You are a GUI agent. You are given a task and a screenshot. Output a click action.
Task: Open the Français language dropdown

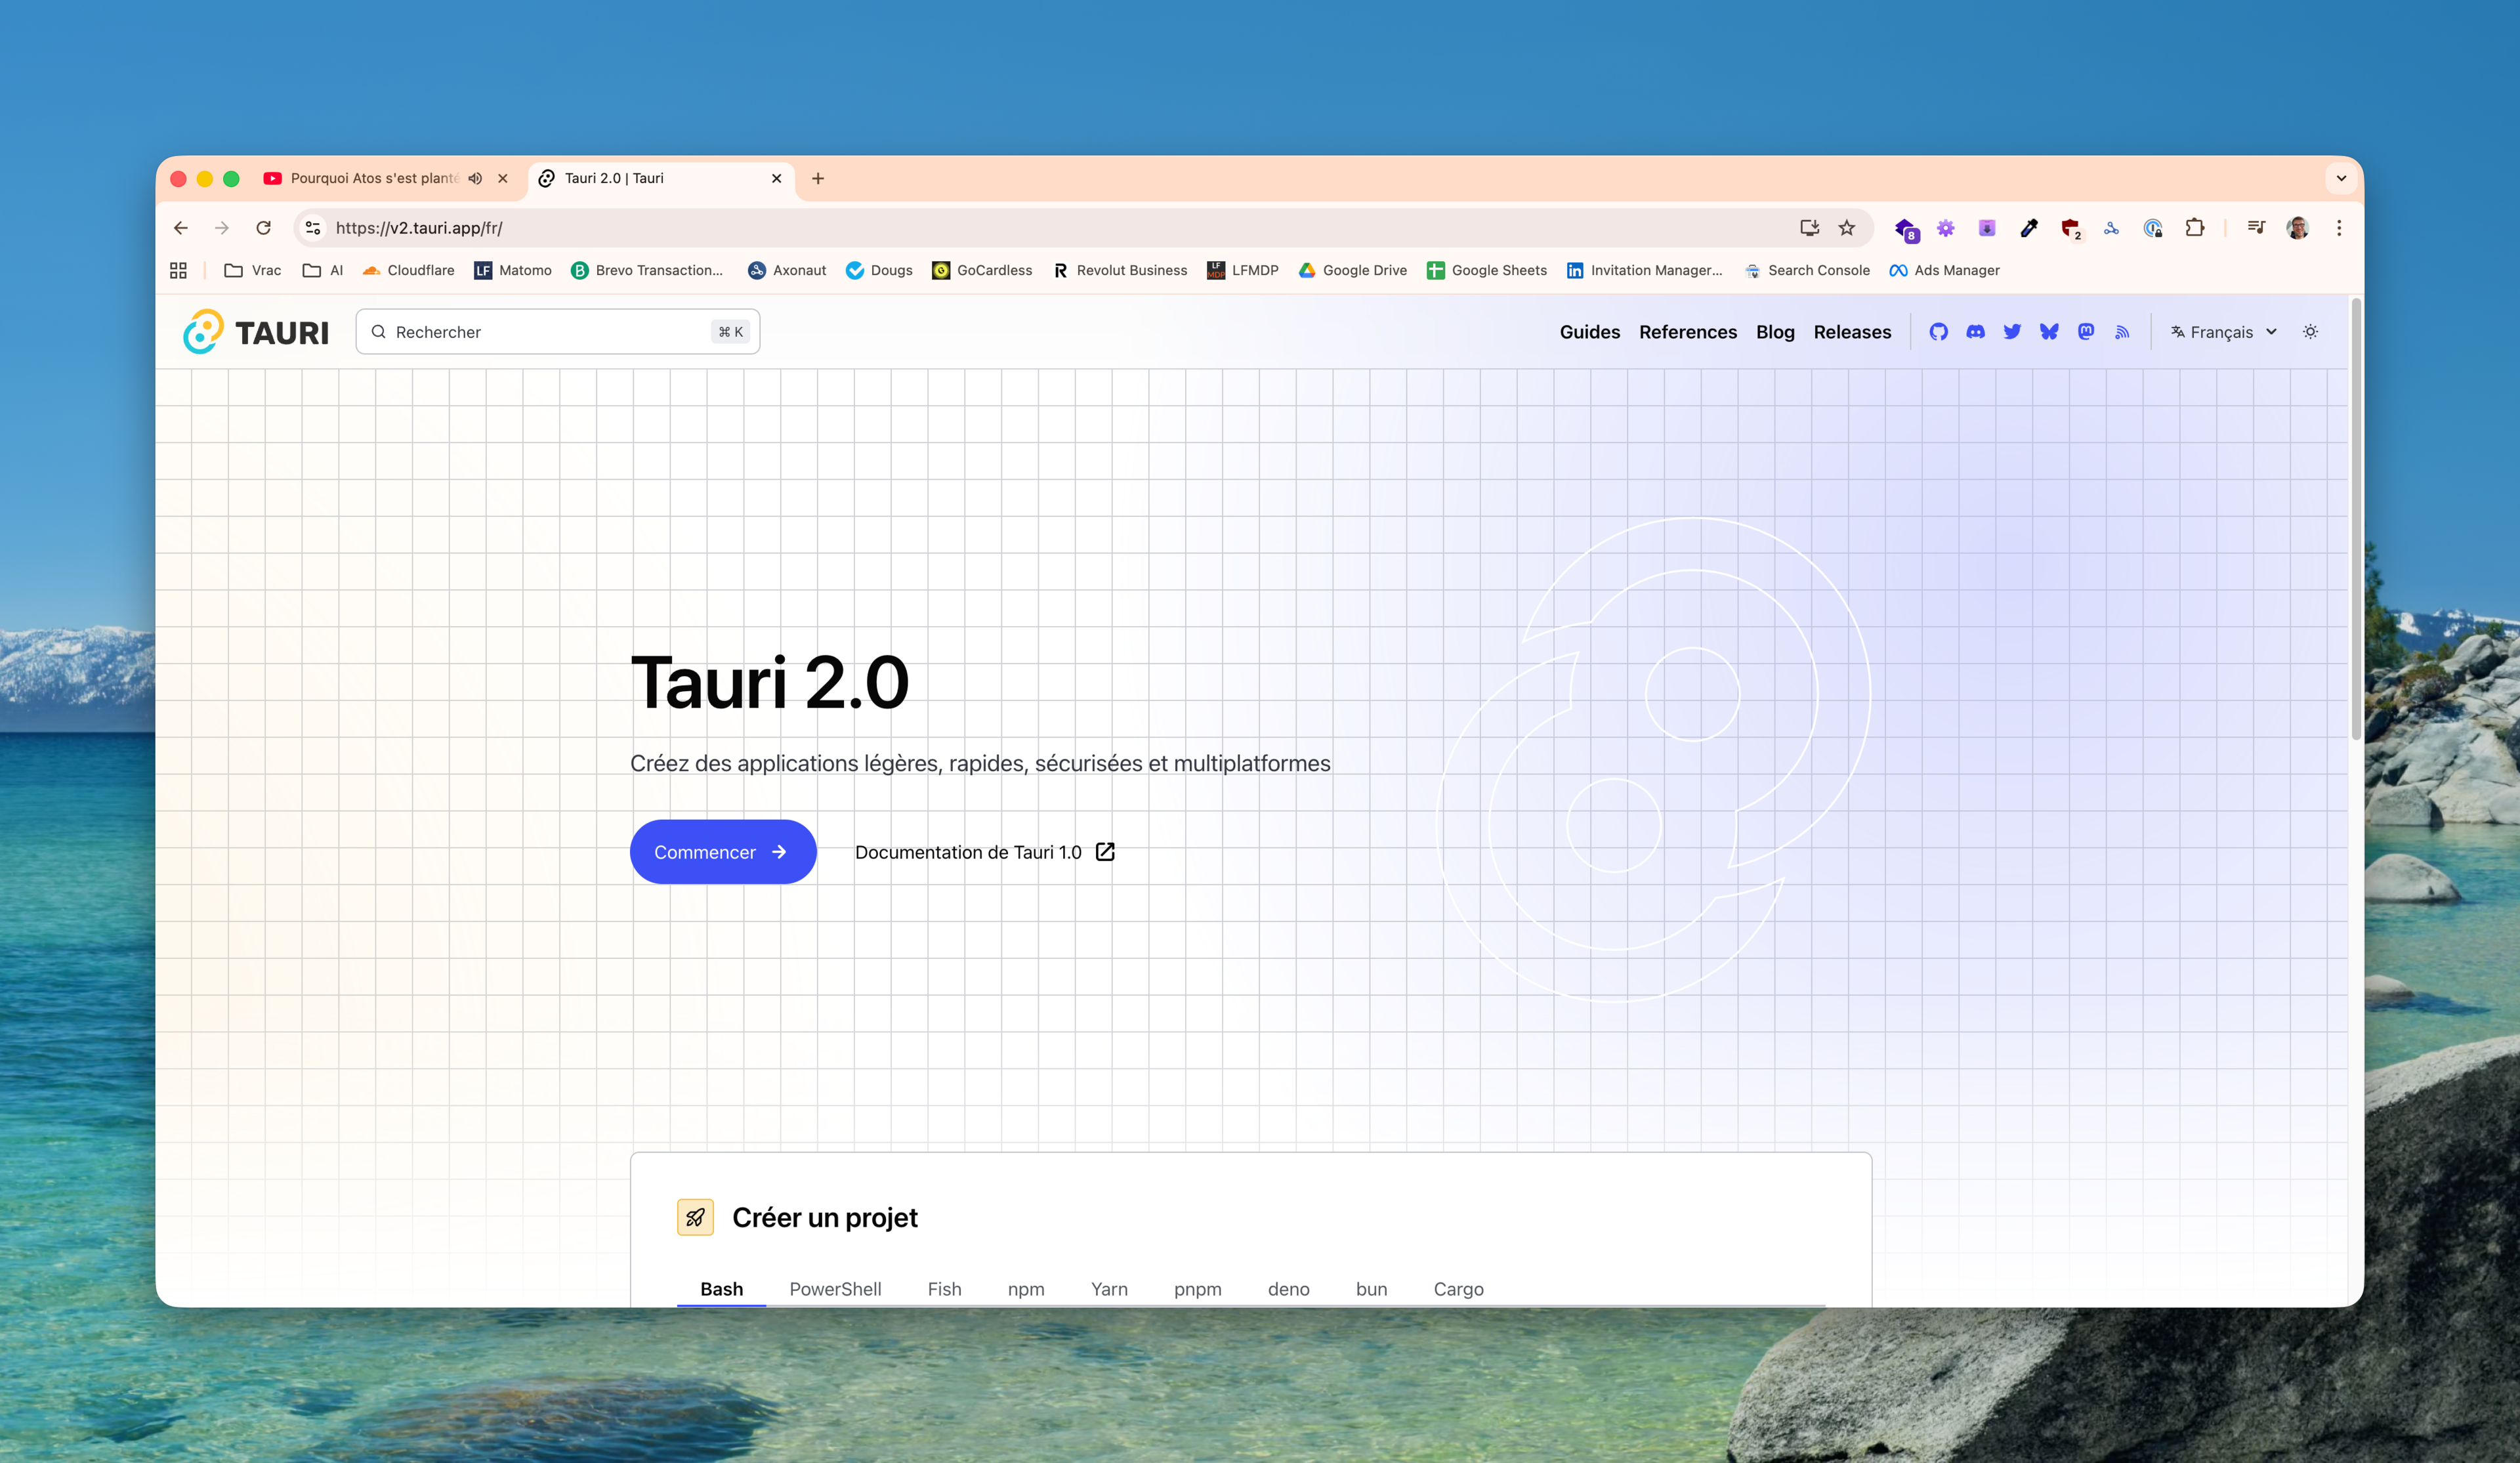tap(2224, 332)
